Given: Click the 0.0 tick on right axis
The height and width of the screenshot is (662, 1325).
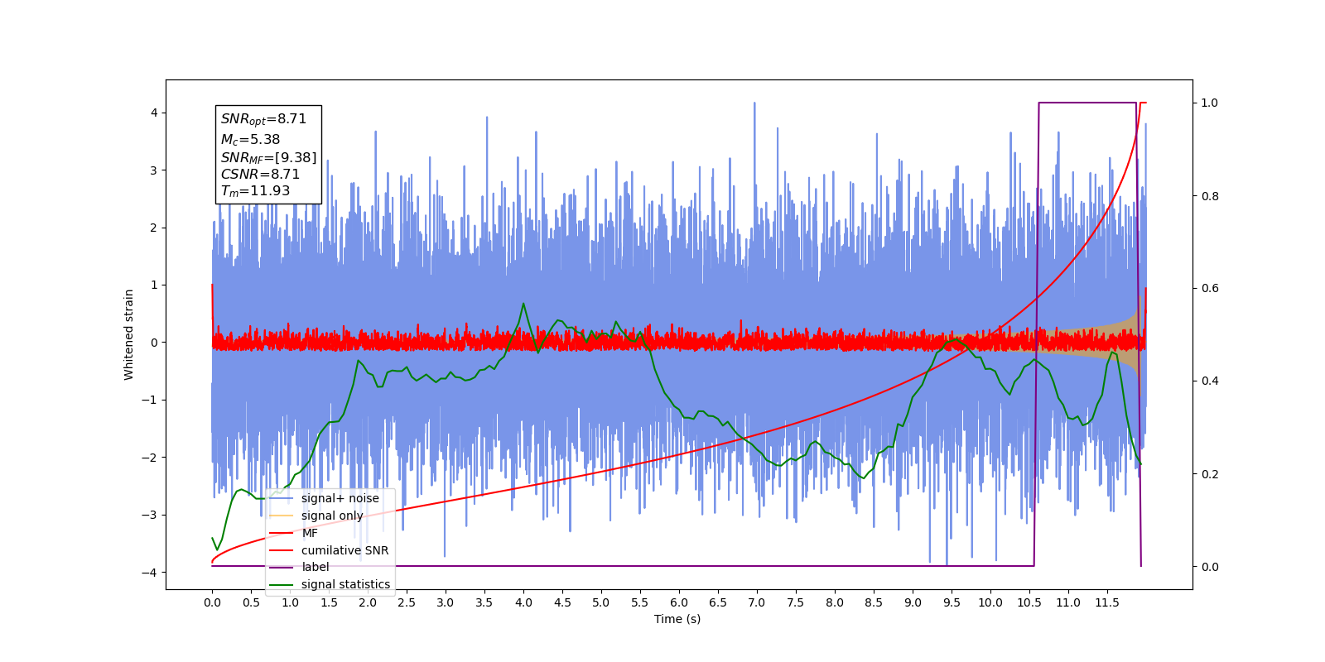Looking at the screenshot, I should 1210,567.
